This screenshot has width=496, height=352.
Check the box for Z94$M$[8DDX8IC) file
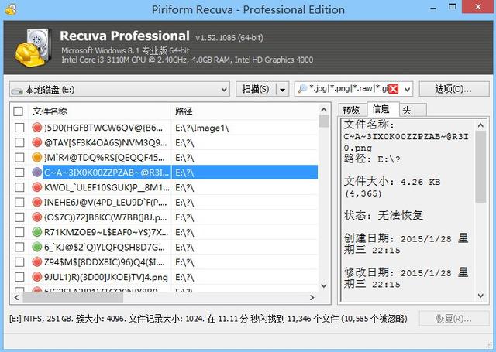pos(19,262)
